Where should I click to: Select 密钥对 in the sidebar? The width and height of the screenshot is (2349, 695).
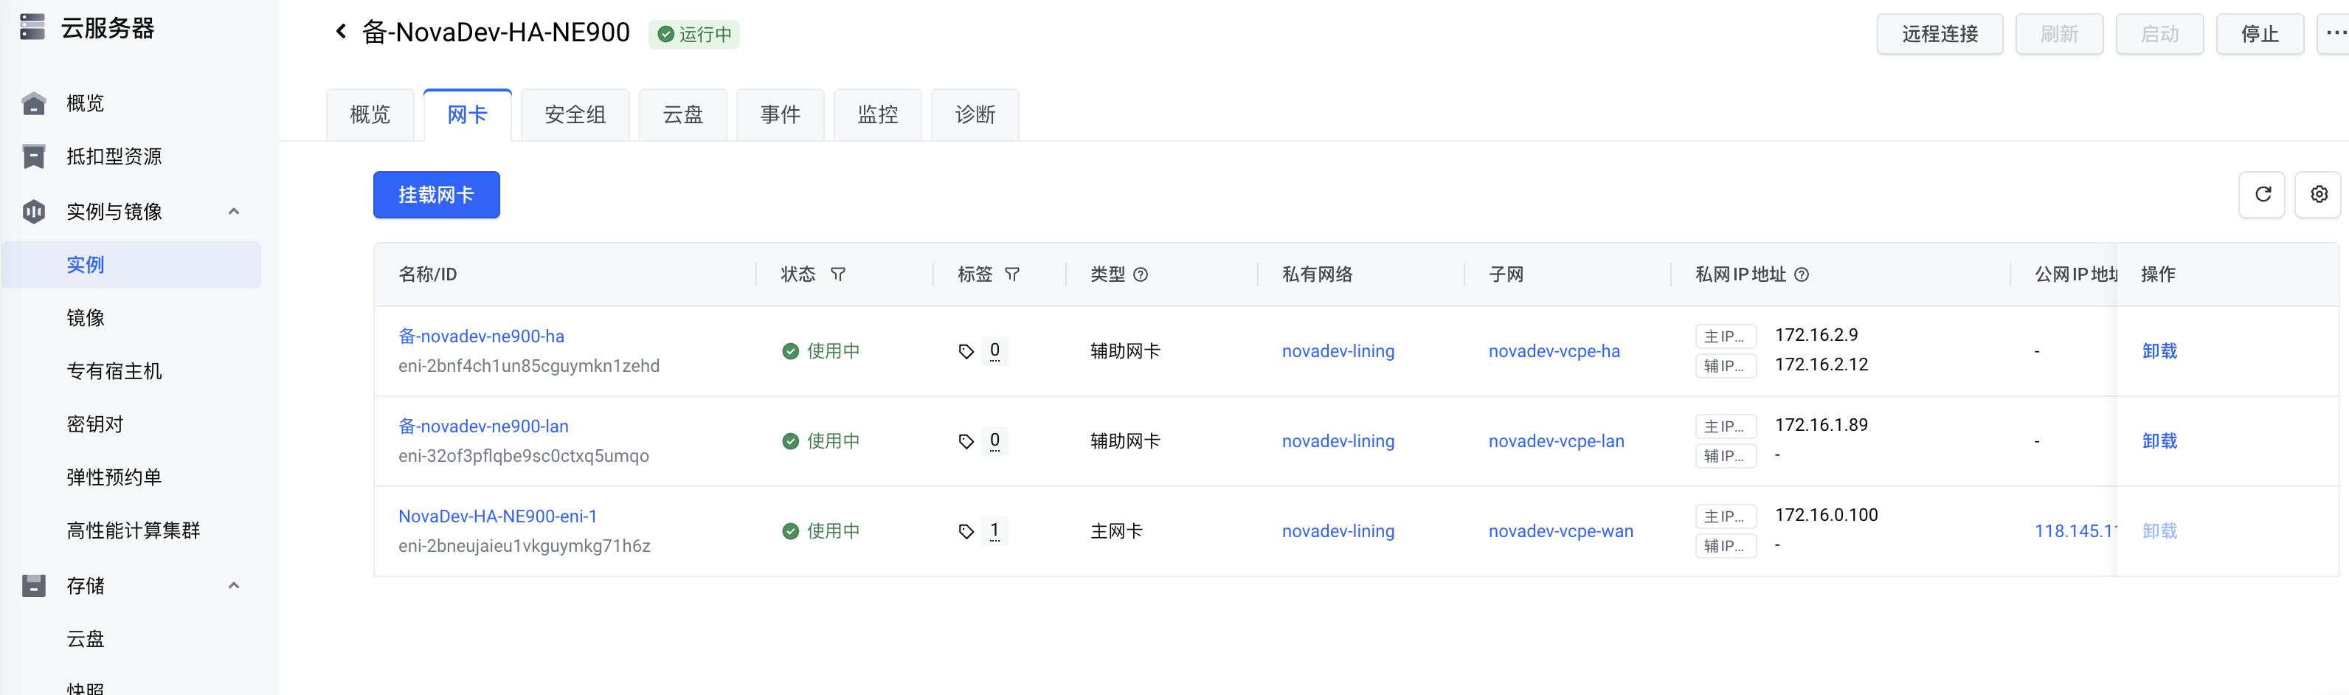pos(95,424)
